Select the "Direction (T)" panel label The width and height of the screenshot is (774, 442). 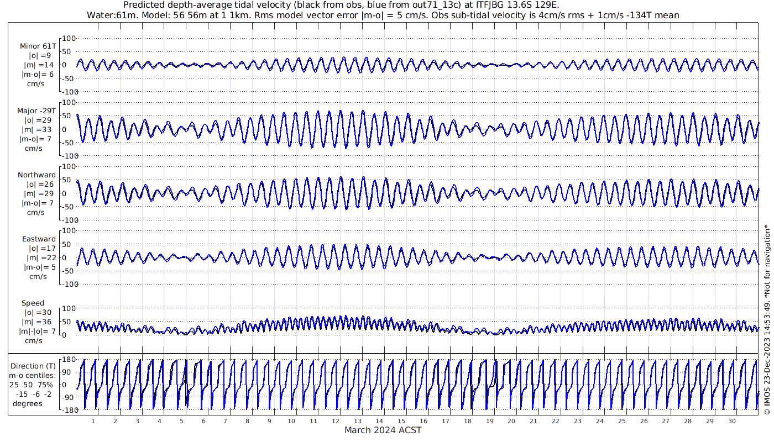click(34, 366)
